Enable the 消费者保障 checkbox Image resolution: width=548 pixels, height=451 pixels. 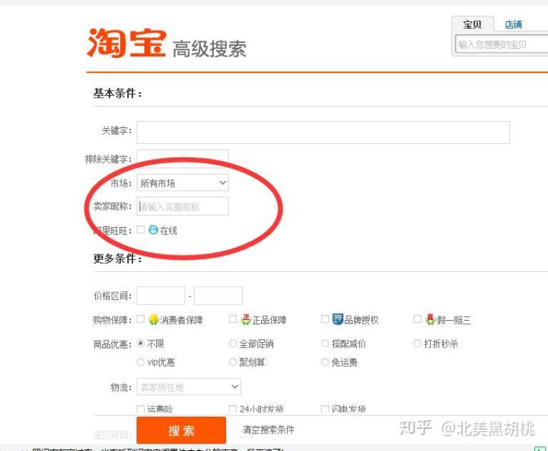click(141, 319)
